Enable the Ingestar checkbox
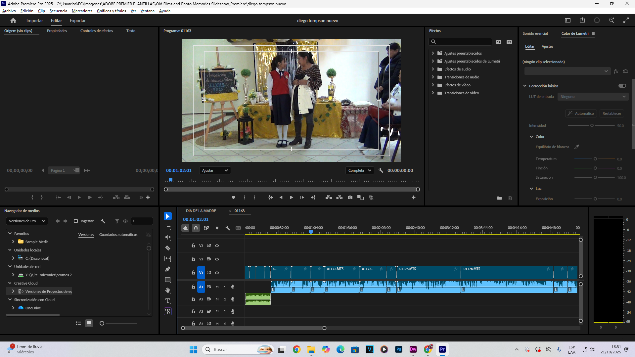The width and height of the screenshot is (635, 357). coord(76,221)
